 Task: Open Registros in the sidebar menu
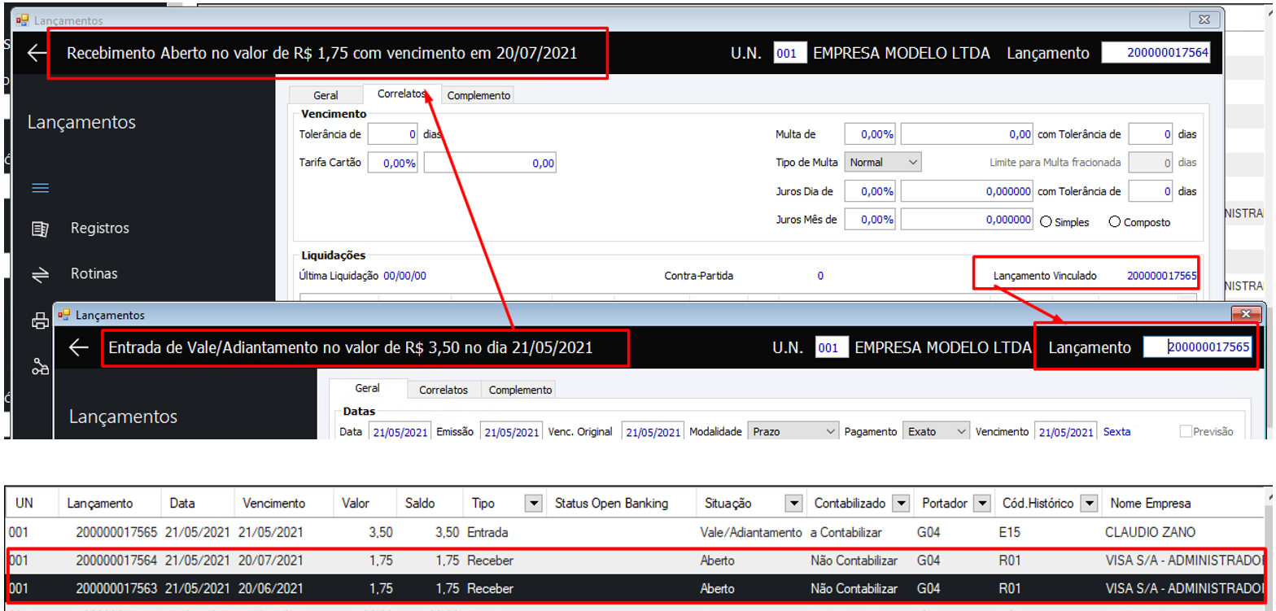(x=100, y=229)
